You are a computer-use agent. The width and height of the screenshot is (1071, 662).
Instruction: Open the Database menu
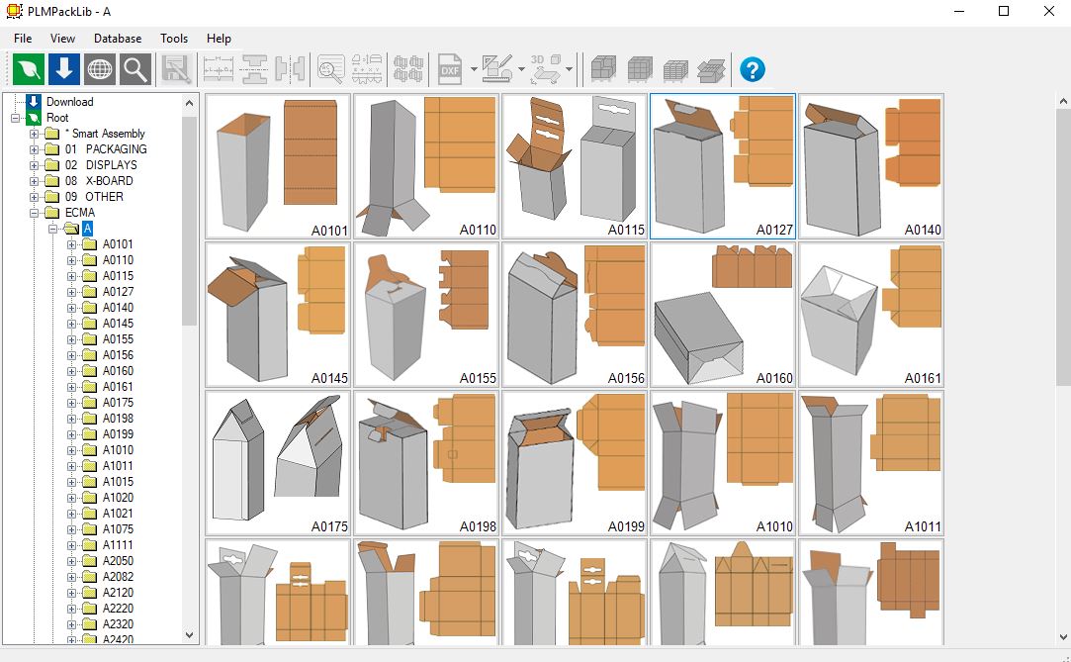(118, 39)
